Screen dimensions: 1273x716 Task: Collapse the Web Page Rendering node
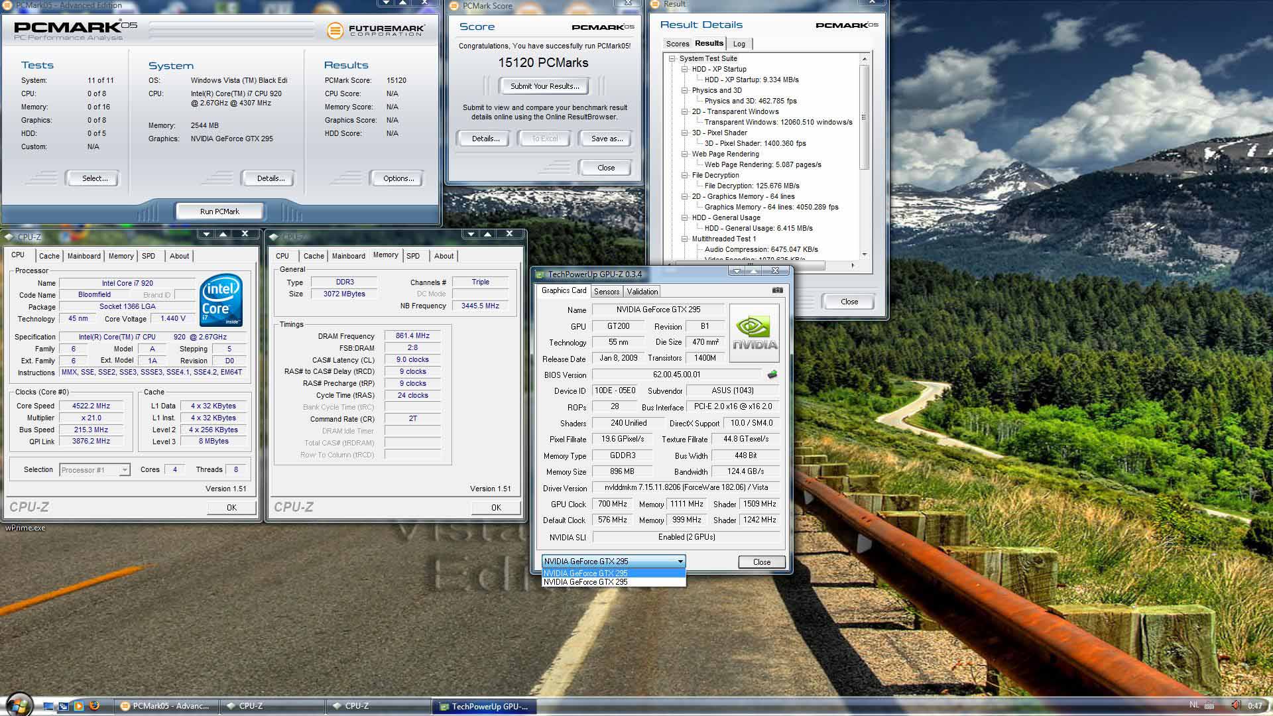[684, 154]
